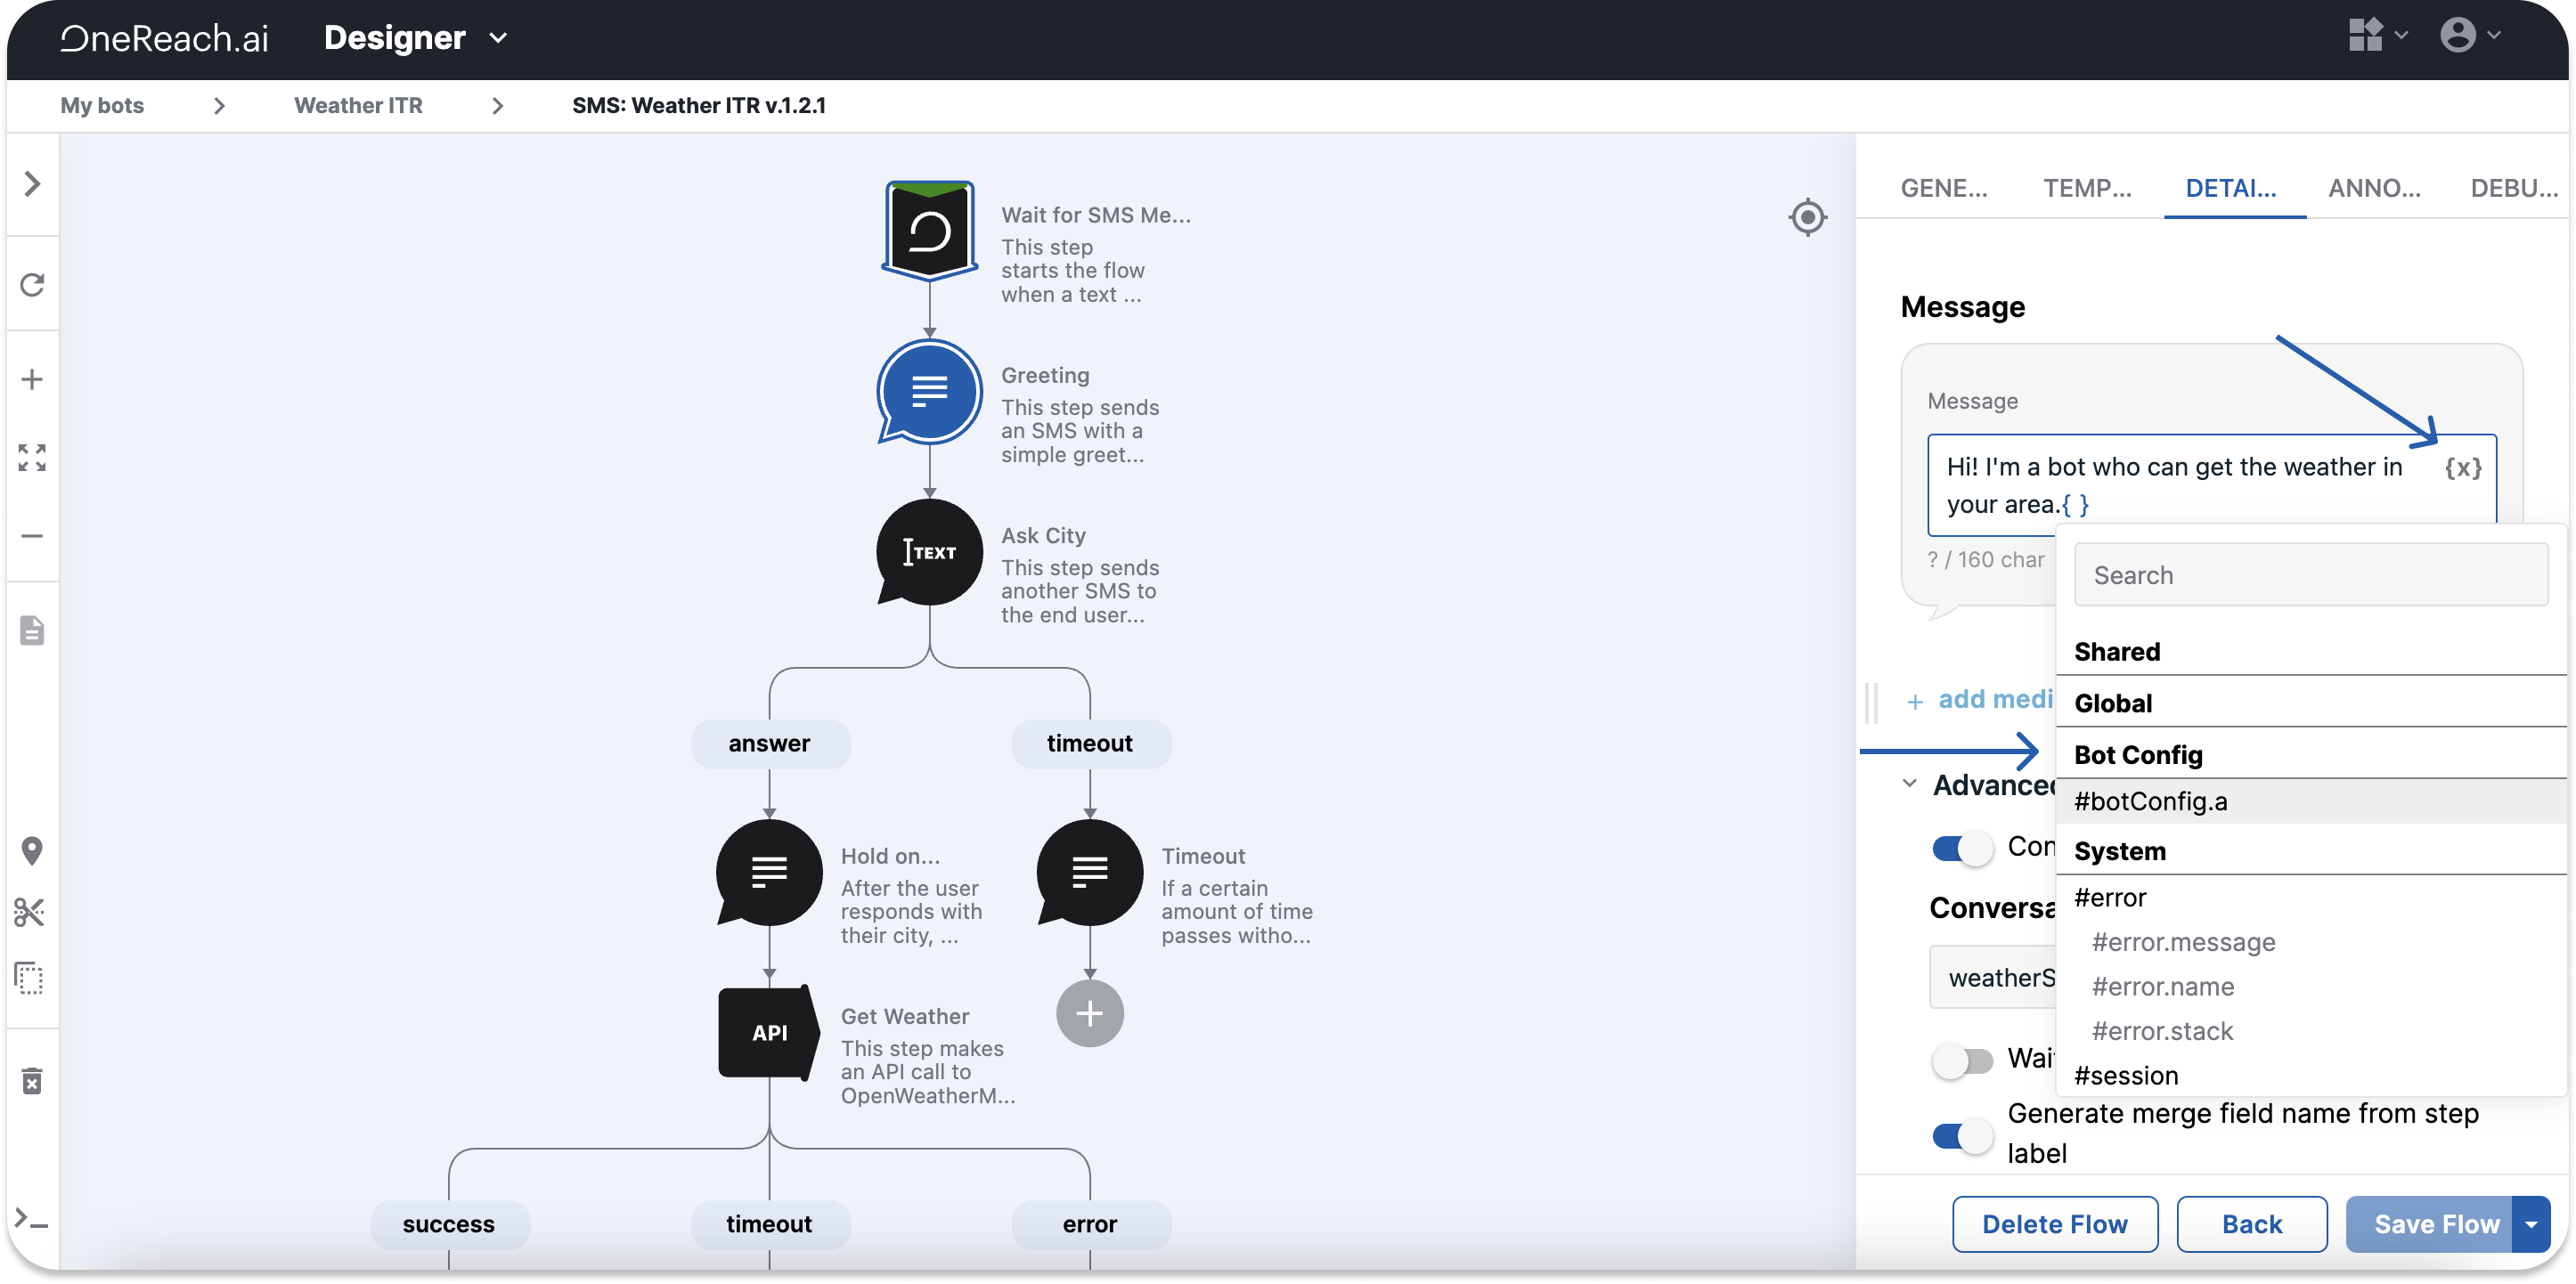Select the location pin tool
The height and width of the screenshot is (1284, 2576).
(32, 850)
